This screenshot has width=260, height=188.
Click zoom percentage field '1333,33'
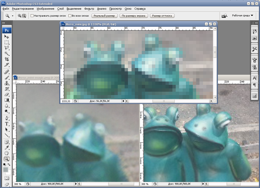point(66,101)
